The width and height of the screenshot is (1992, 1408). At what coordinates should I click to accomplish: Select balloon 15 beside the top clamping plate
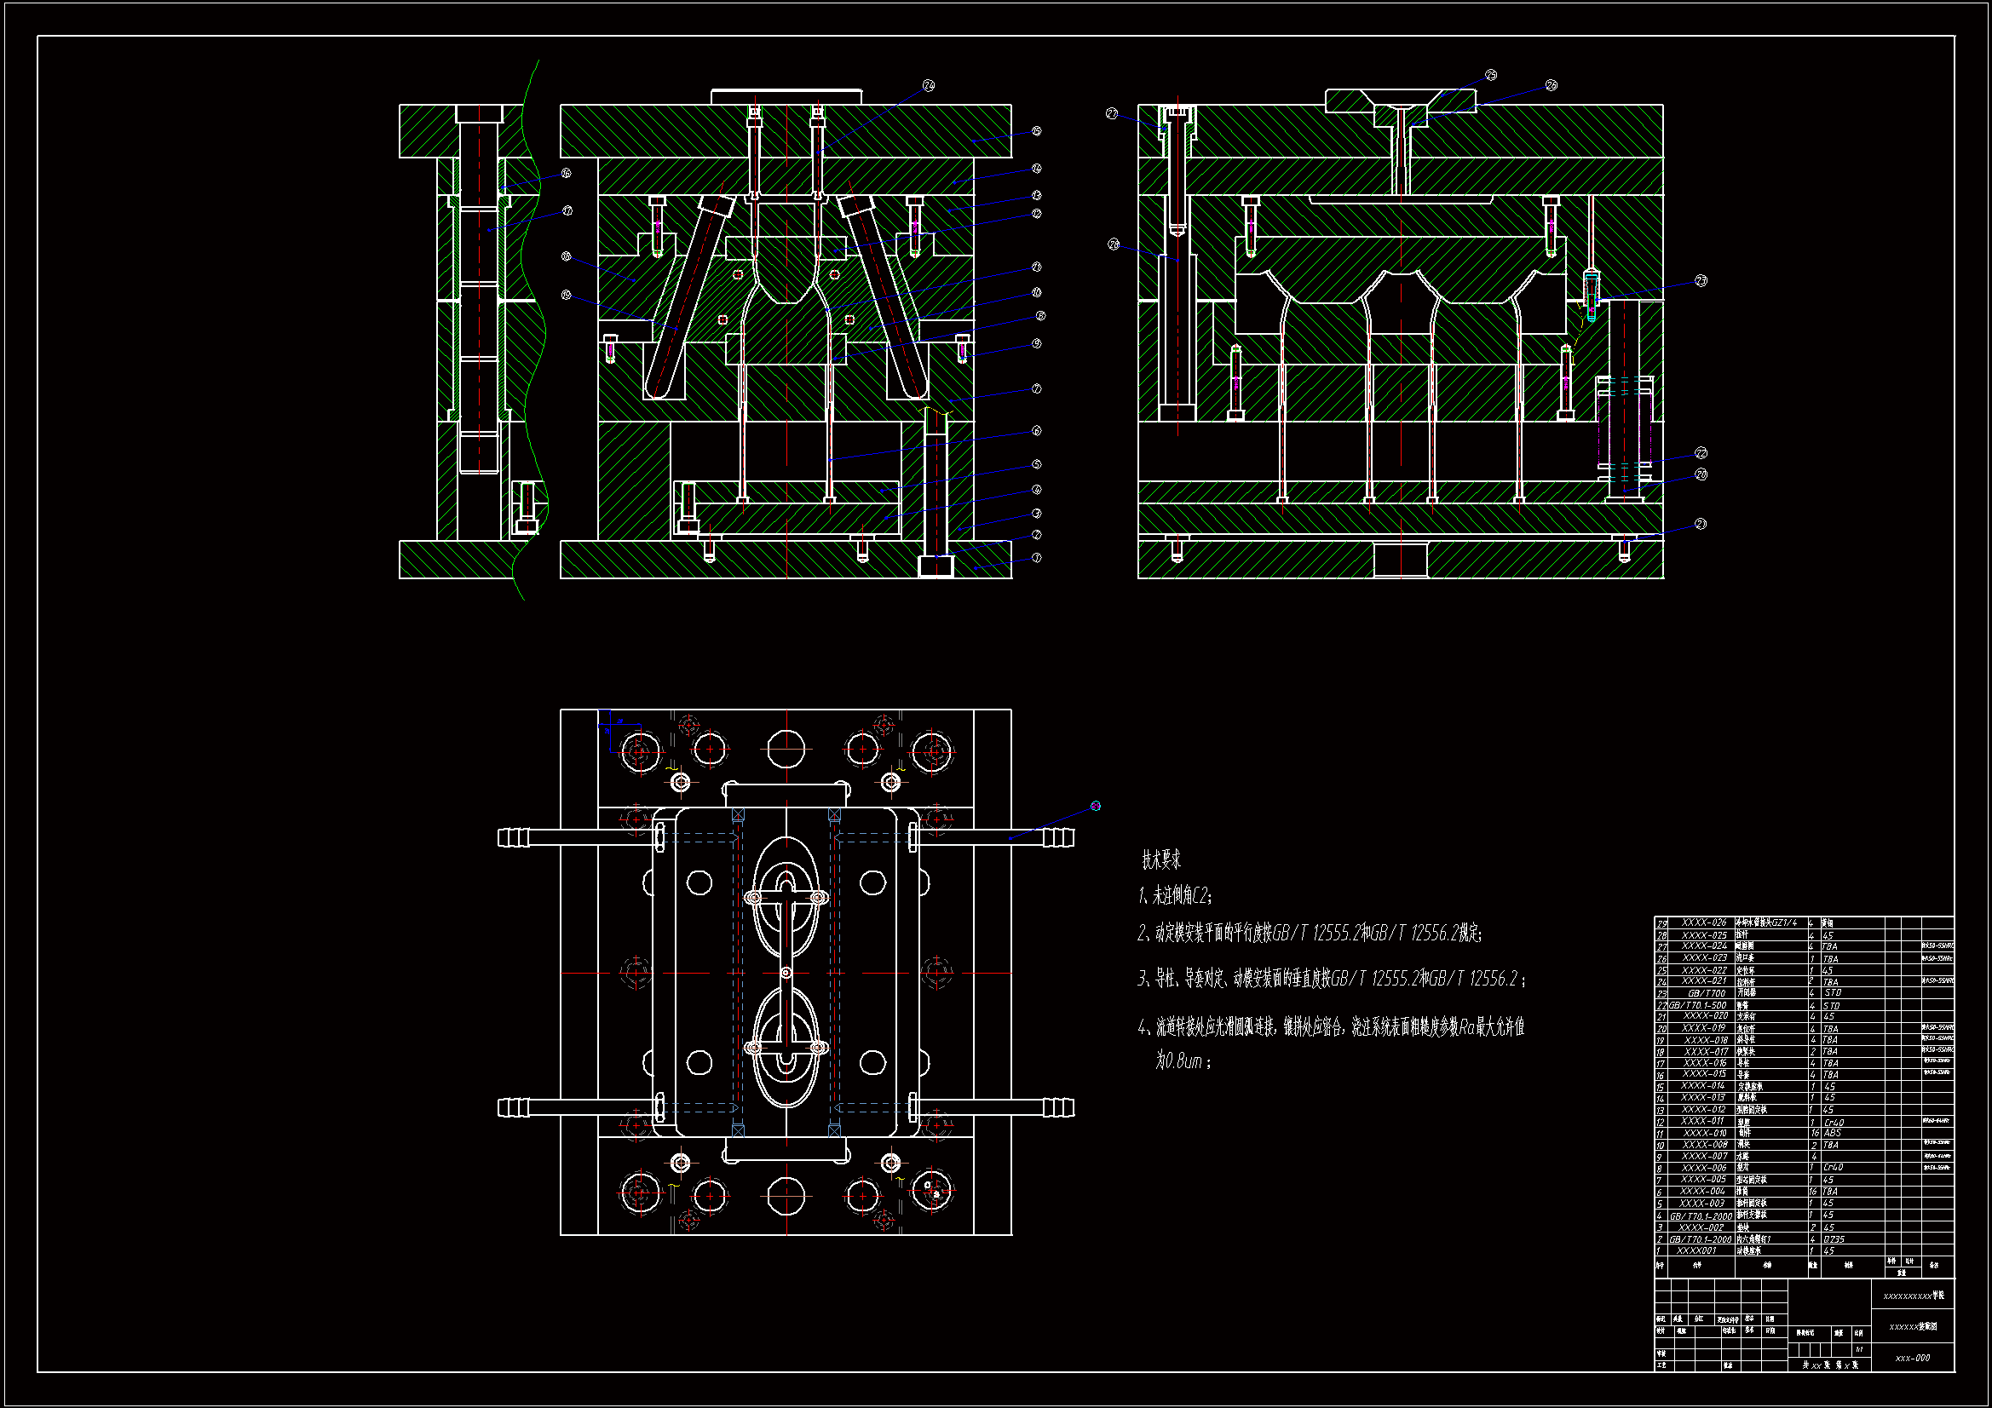coord(1036,131)
